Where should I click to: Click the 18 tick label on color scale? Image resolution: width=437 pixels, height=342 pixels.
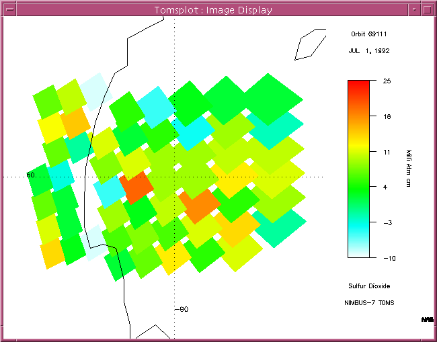click(386, 116)
